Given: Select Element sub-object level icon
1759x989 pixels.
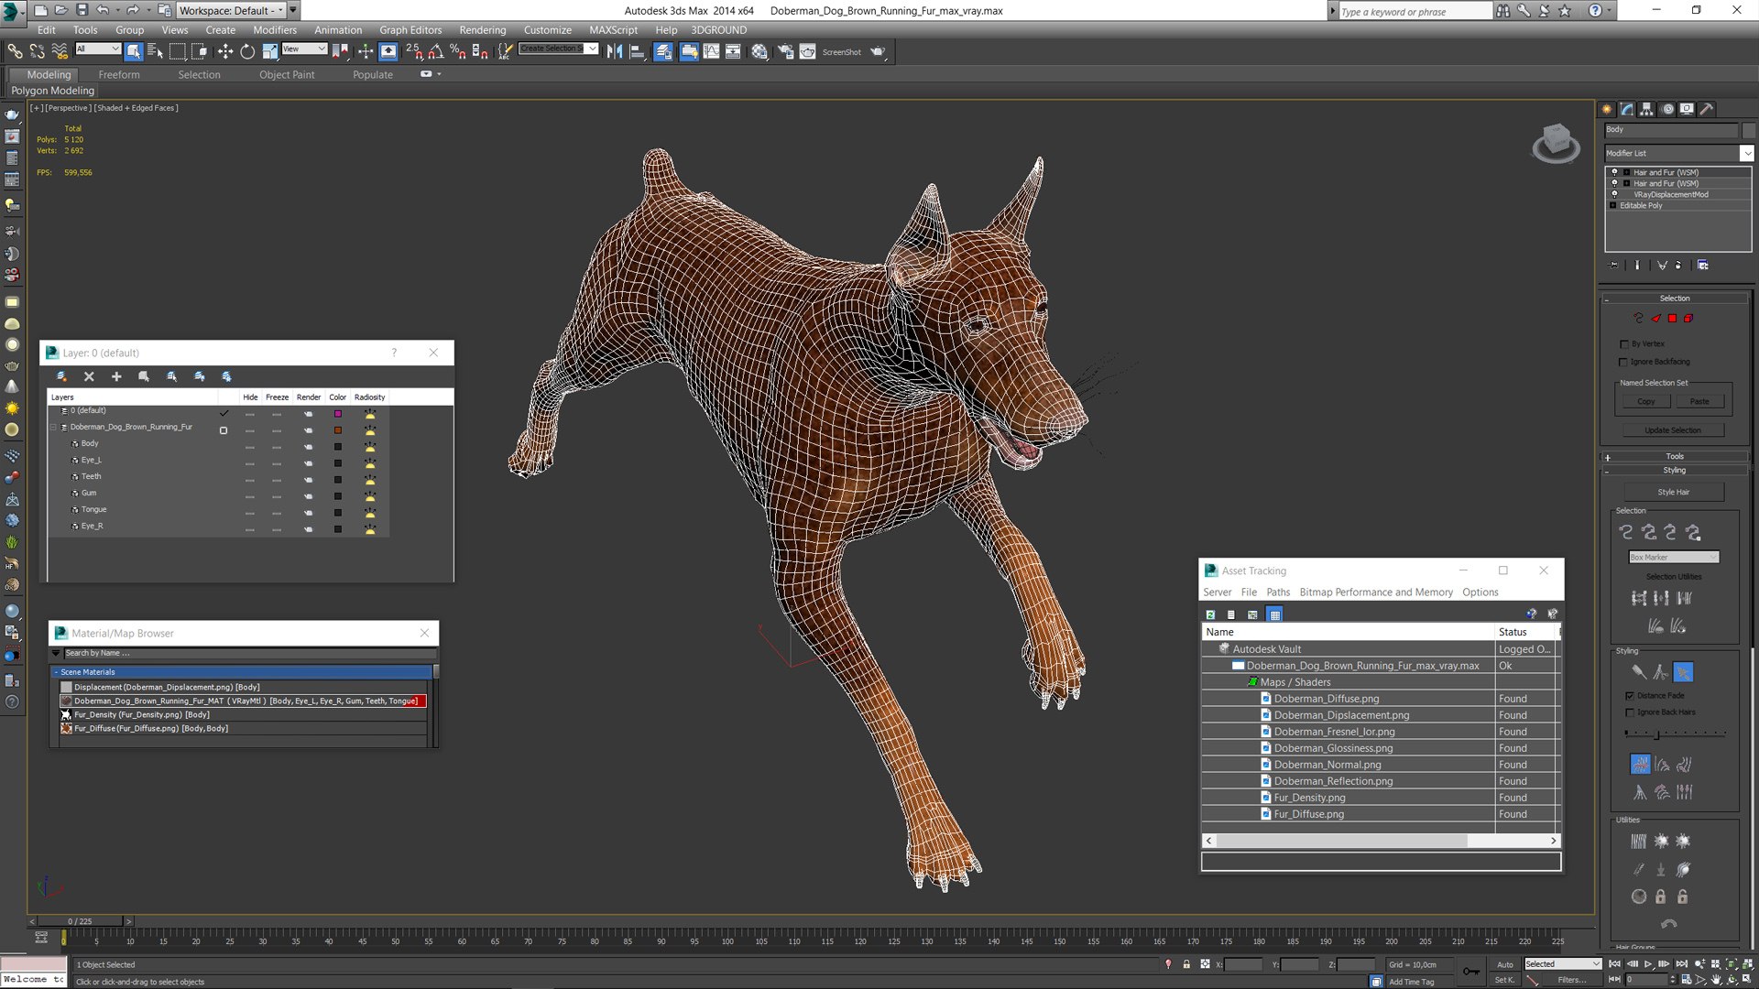Looking at the screenshot, I should pos(1688,318).
